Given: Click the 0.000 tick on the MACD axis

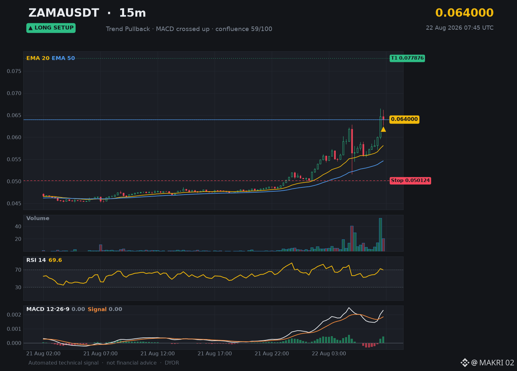Looking at the screenshot, I should click(x=14, y=343).
